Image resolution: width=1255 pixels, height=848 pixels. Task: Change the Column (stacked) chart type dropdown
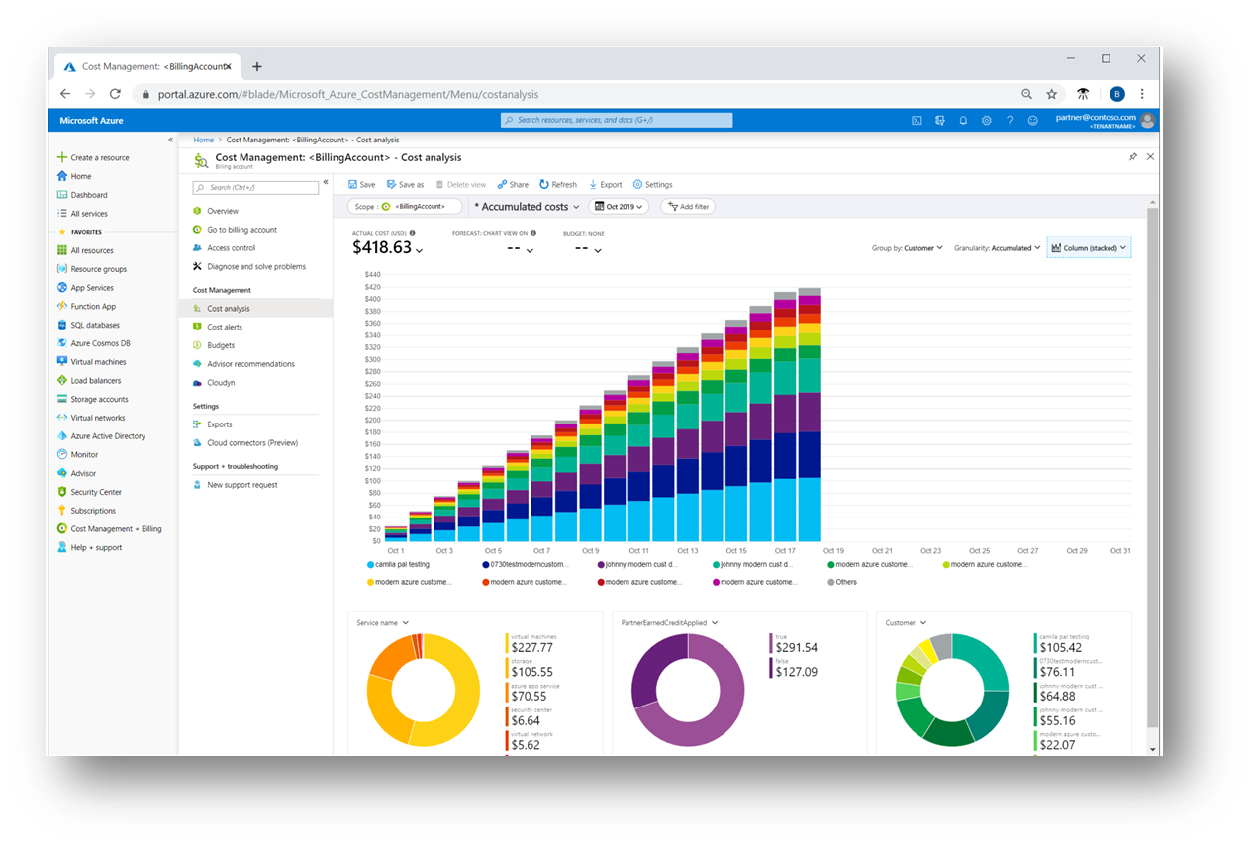point(1089,247)
